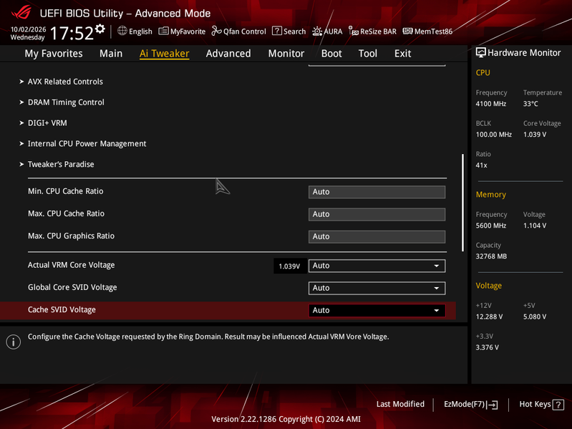Click the 5.080 V reading
Image resolution: width=572 pixels, height=429 pixels.
point(535,317)
